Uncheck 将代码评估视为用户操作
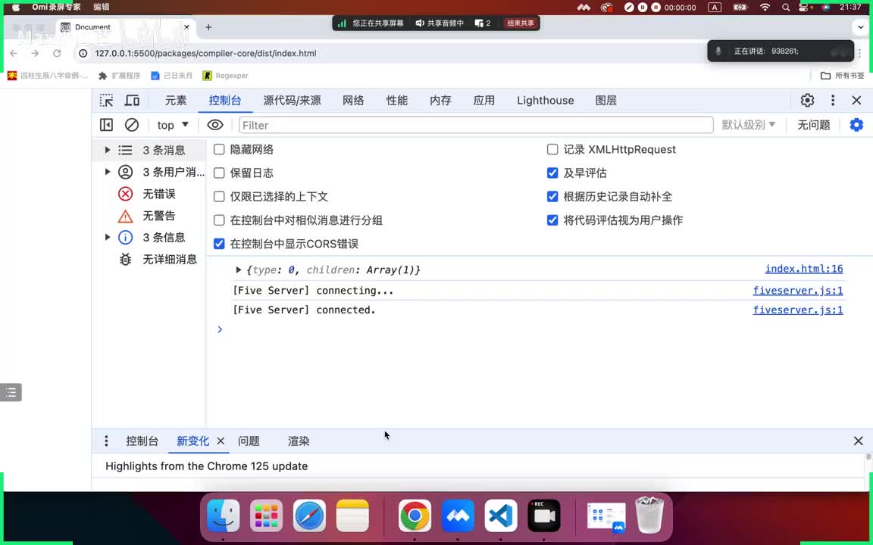 pyautogui.click(x=552, y=220)
